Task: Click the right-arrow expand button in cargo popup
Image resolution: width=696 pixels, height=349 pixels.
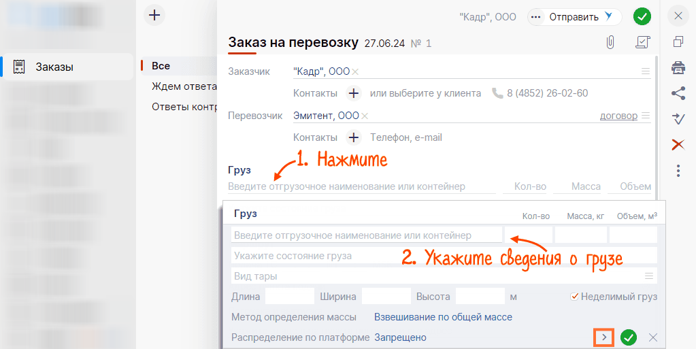Action: tap(604, 337)
